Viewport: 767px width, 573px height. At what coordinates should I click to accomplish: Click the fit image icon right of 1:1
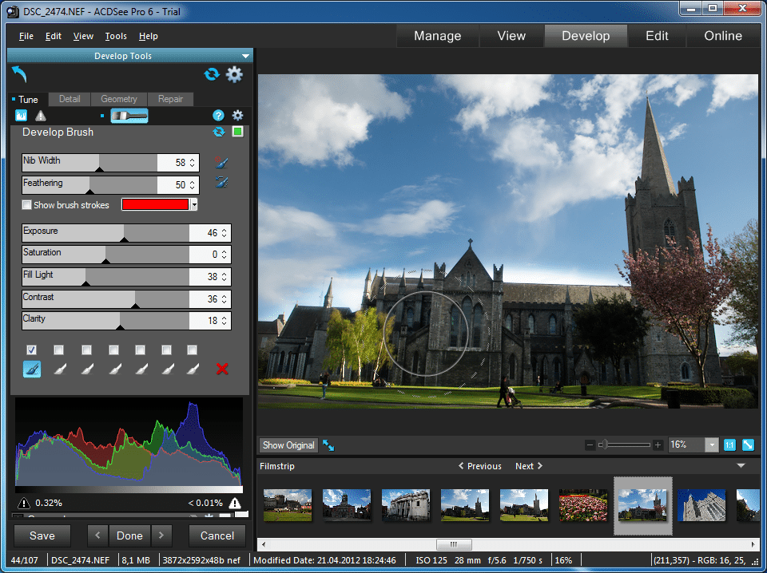748,445
